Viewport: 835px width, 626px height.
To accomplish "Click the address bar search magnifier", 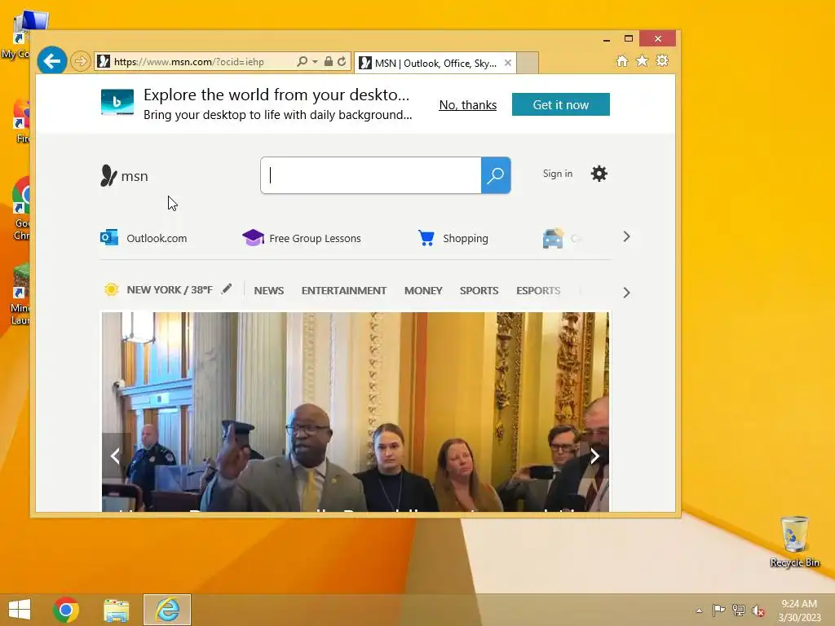I will click(302, 62).
